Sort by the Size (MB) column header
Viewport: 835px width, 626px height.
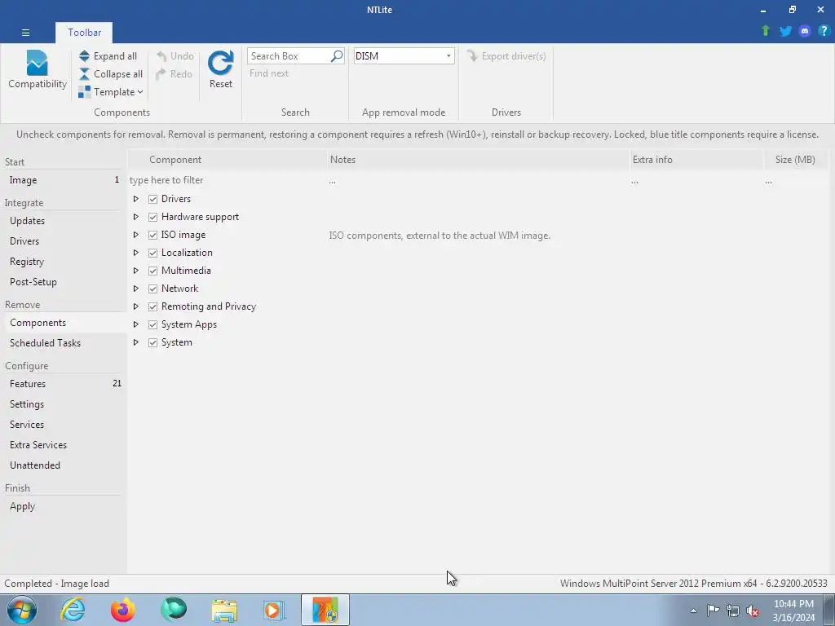coord(796,160)
